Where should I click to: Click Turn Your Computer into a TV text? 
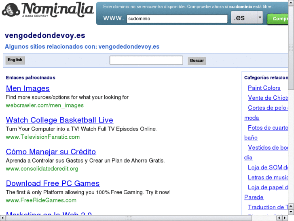81,129
